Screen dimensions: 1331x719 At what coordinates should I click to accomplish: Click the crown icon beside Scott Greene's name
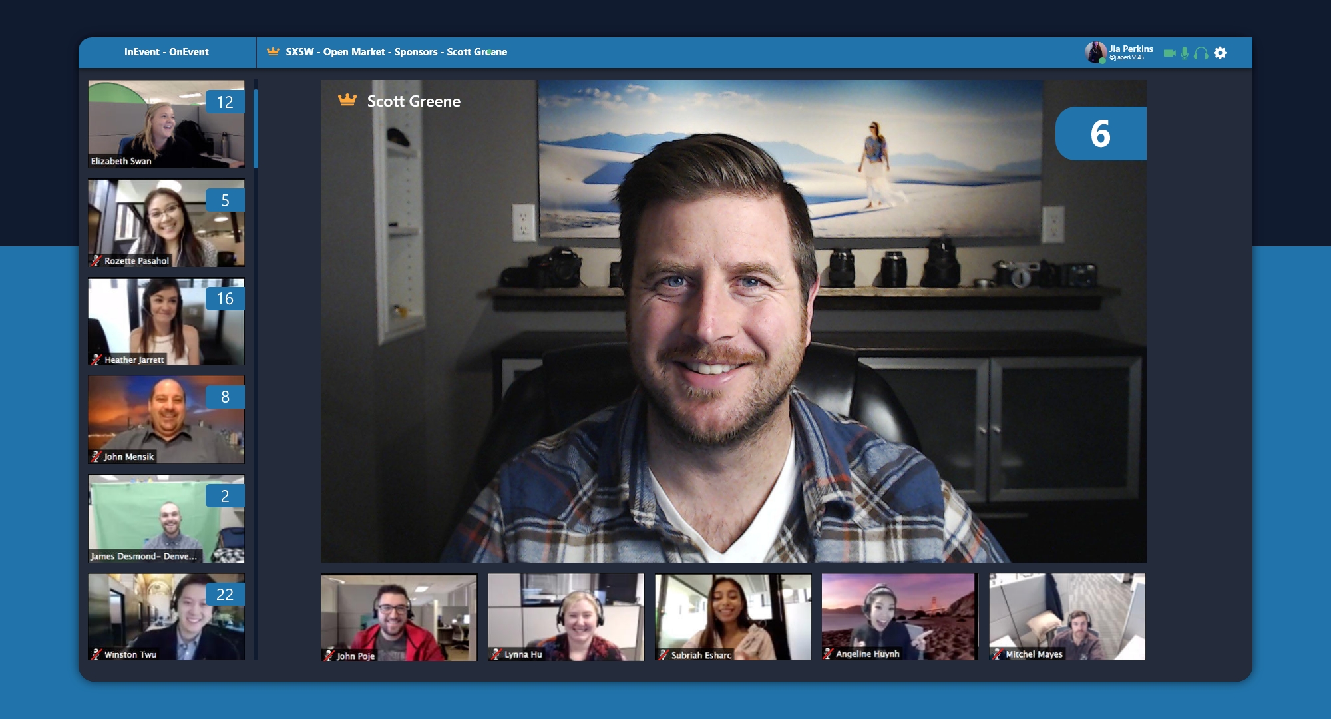click(345, 101)
